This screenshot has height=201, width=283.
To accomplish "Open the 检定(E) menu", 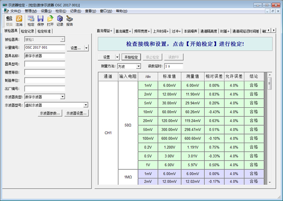I will pyautogui.click(x=60, y=10).
